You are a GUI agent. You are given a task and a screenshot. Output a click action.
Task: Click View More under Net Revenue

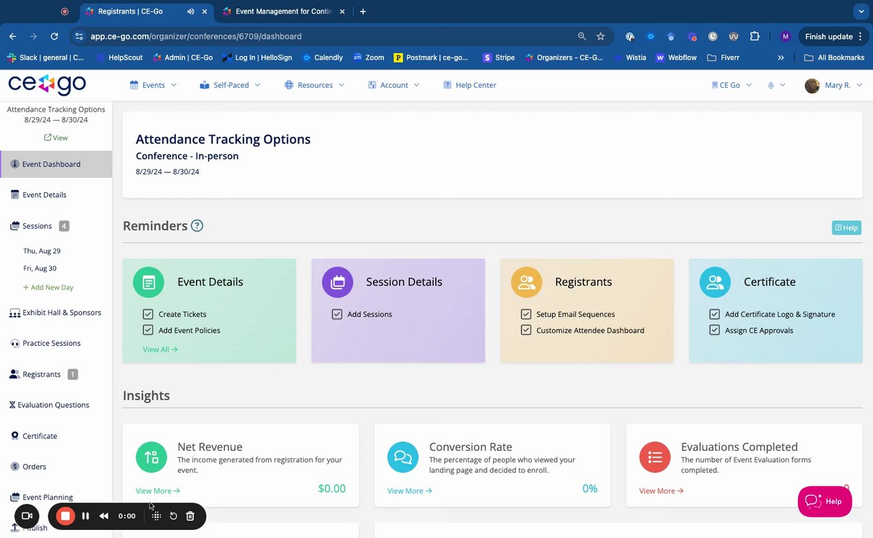point(158,490)
